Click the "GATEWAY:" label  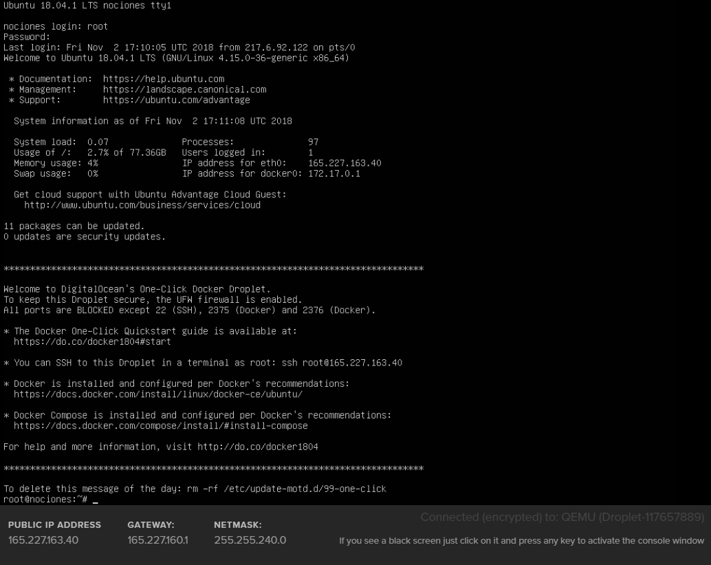point(151,524)
